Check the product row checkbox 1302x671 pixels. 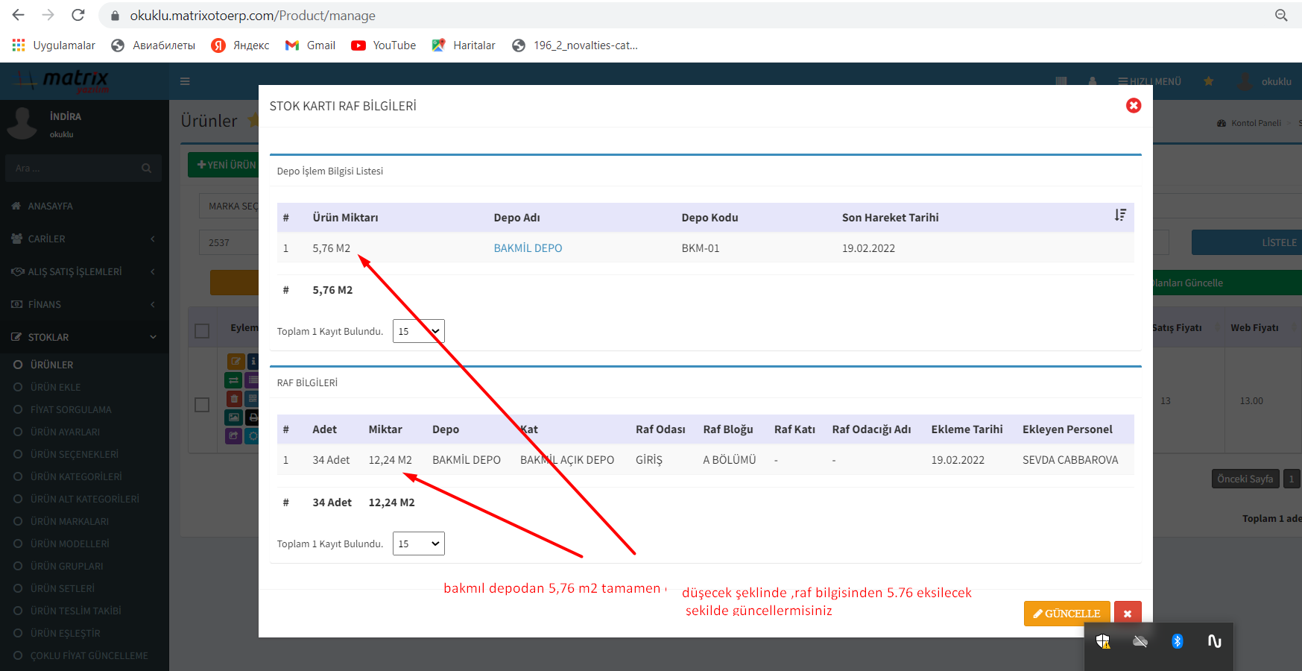click(x=202, y=405)
